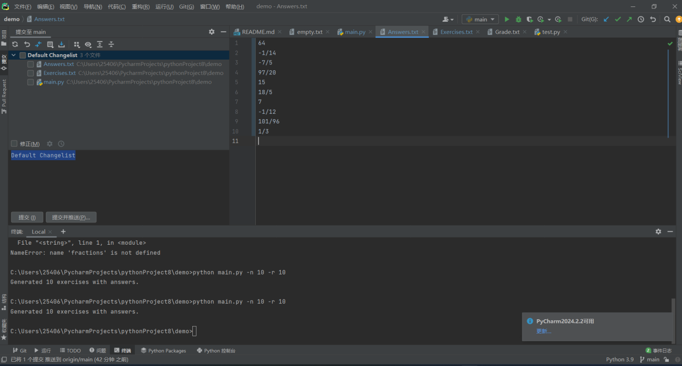The image size is (682, 366).
Task: Open Search Everywhere magnifier
Action: pos(667,19)
